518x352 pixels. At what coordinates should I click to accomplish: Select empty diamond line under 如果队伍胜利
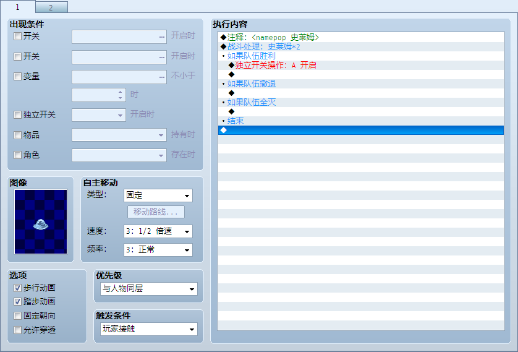pos(361,74)
